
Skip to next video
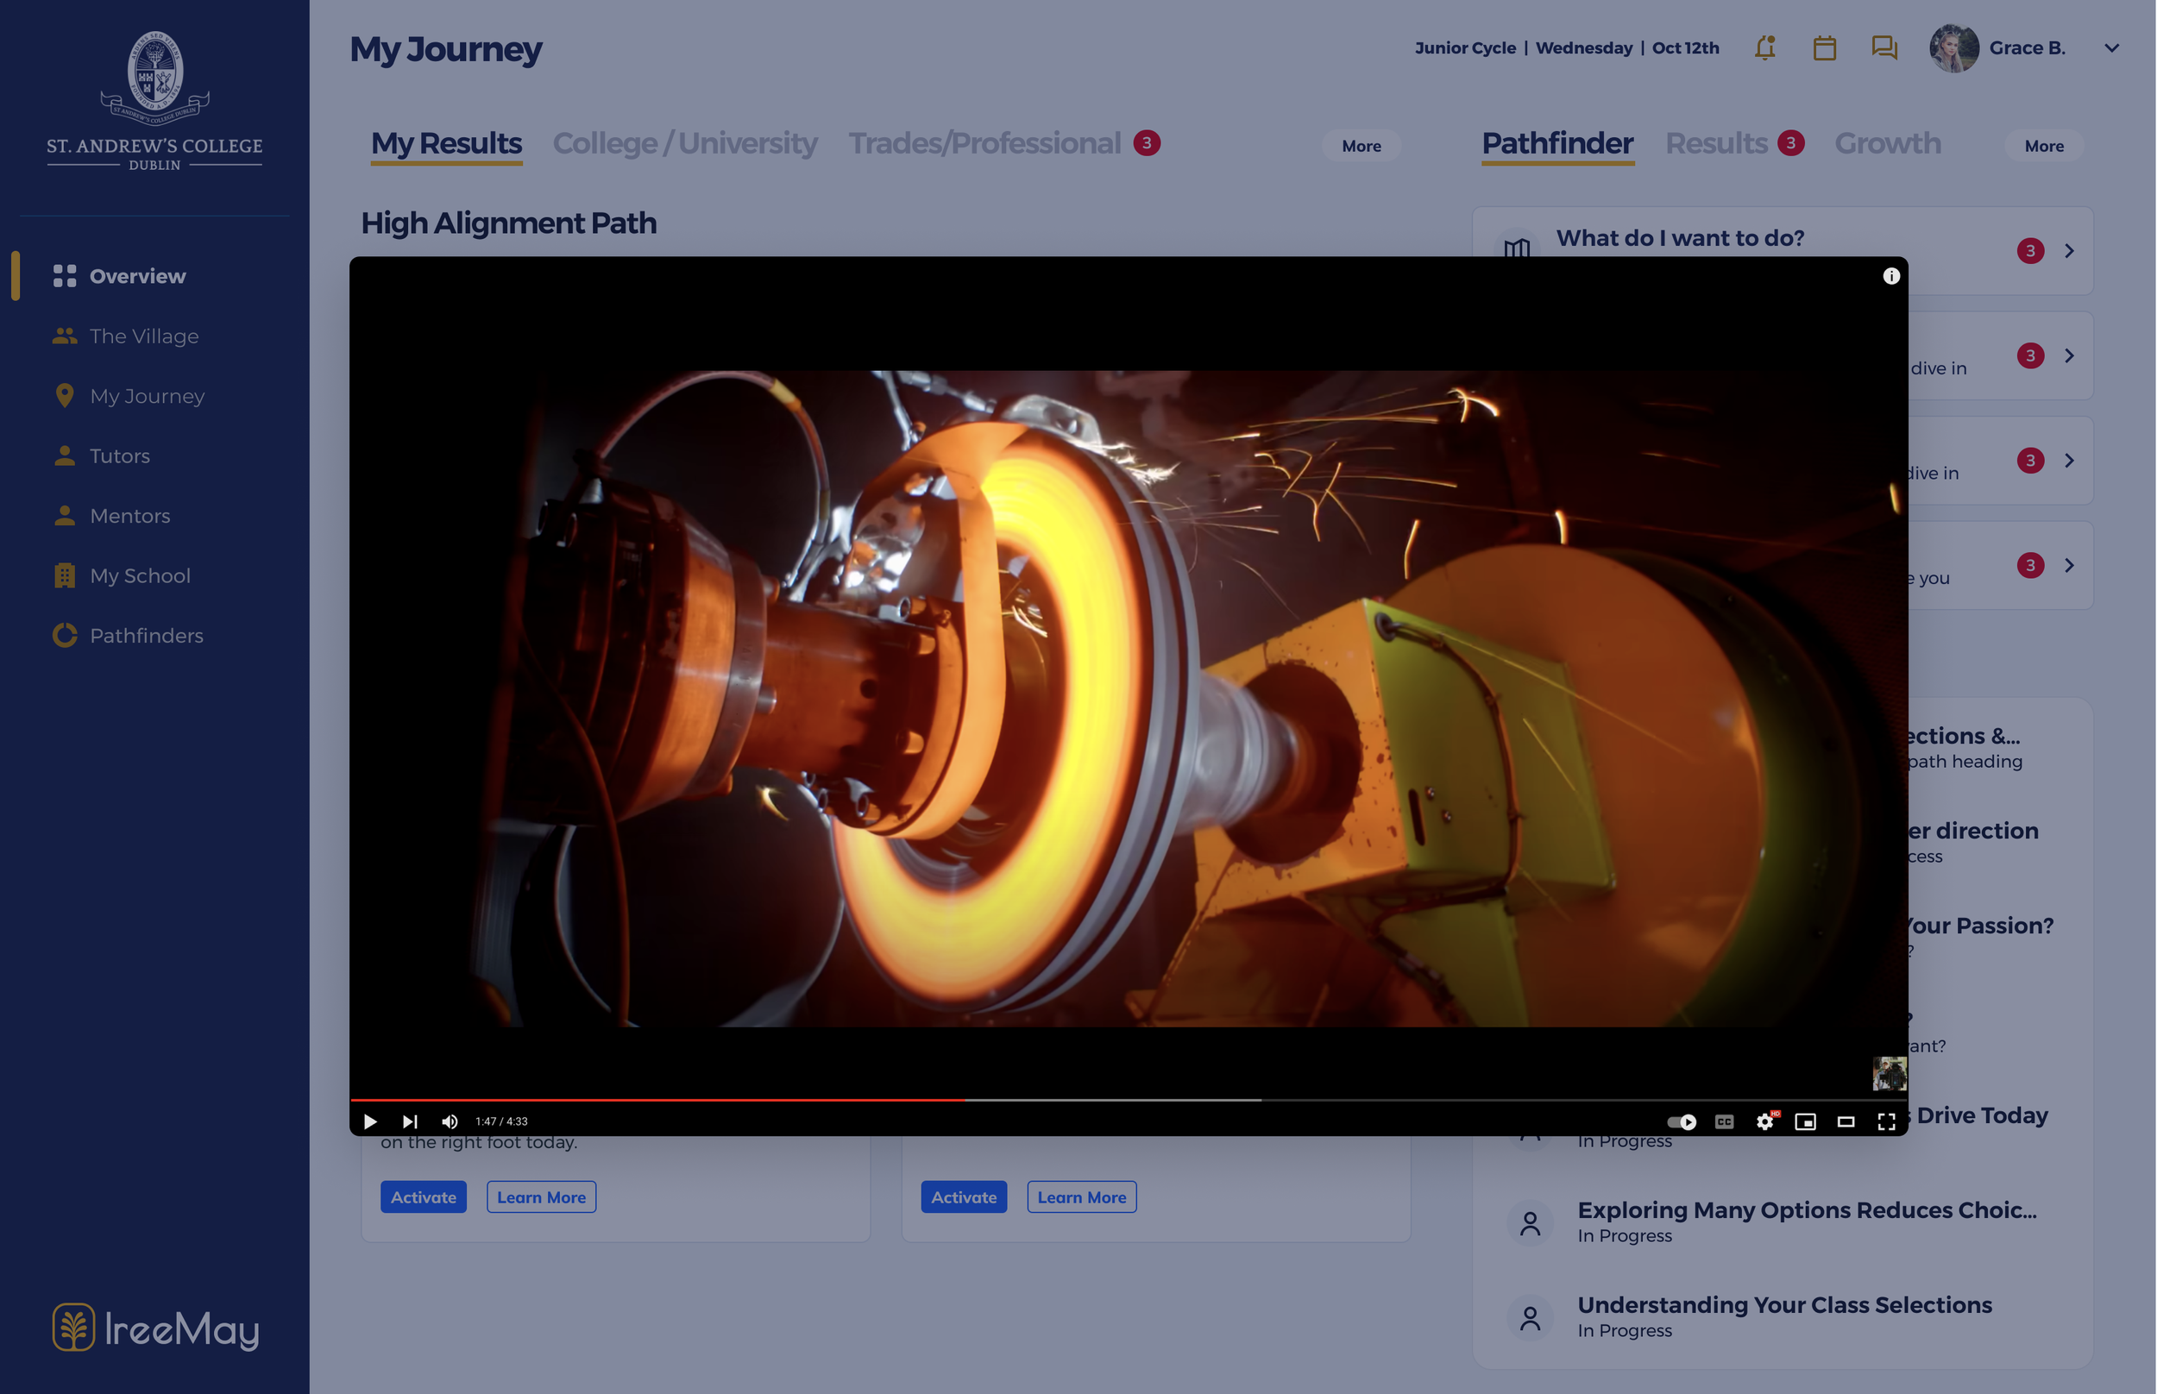tap(410, 1121)
